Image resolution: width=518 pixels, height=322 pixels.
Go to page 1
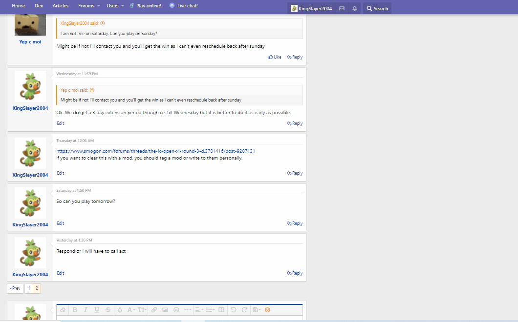pyautogui.click(x=29, y=288)
